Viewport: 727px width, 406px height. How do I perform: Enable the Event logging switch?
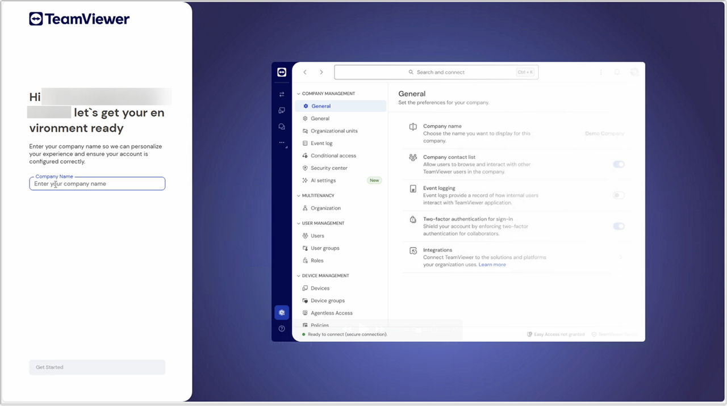(x=618, y=195)
